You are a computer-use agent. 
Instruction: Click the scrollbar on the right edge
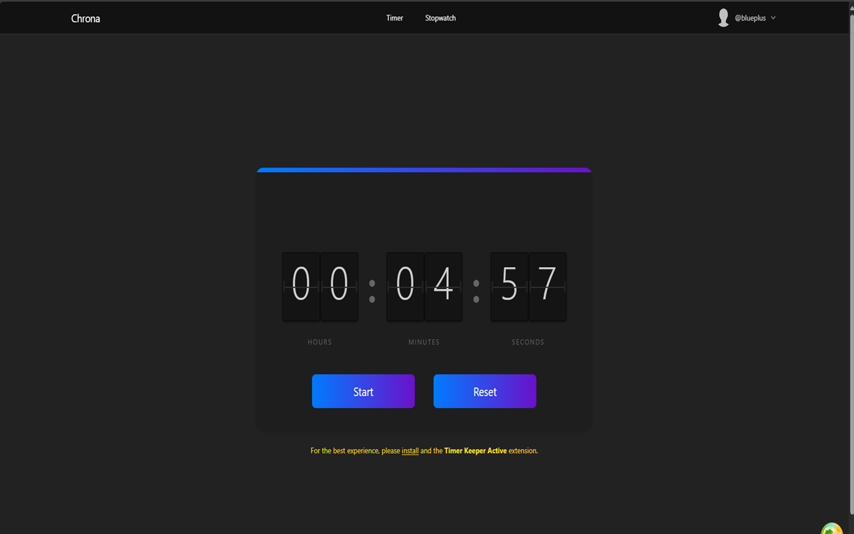click(x=851, y=267)
